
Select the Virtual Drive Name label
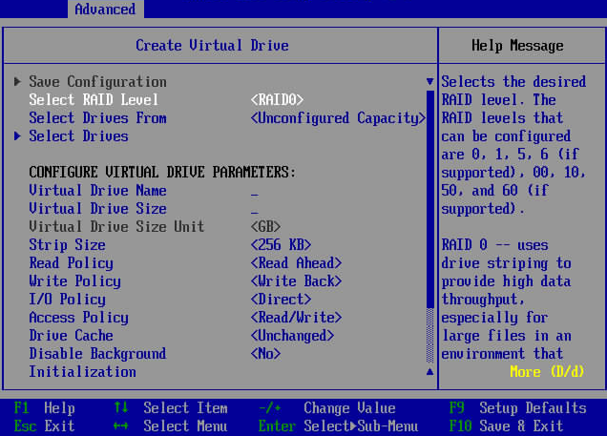coord(97,191)
